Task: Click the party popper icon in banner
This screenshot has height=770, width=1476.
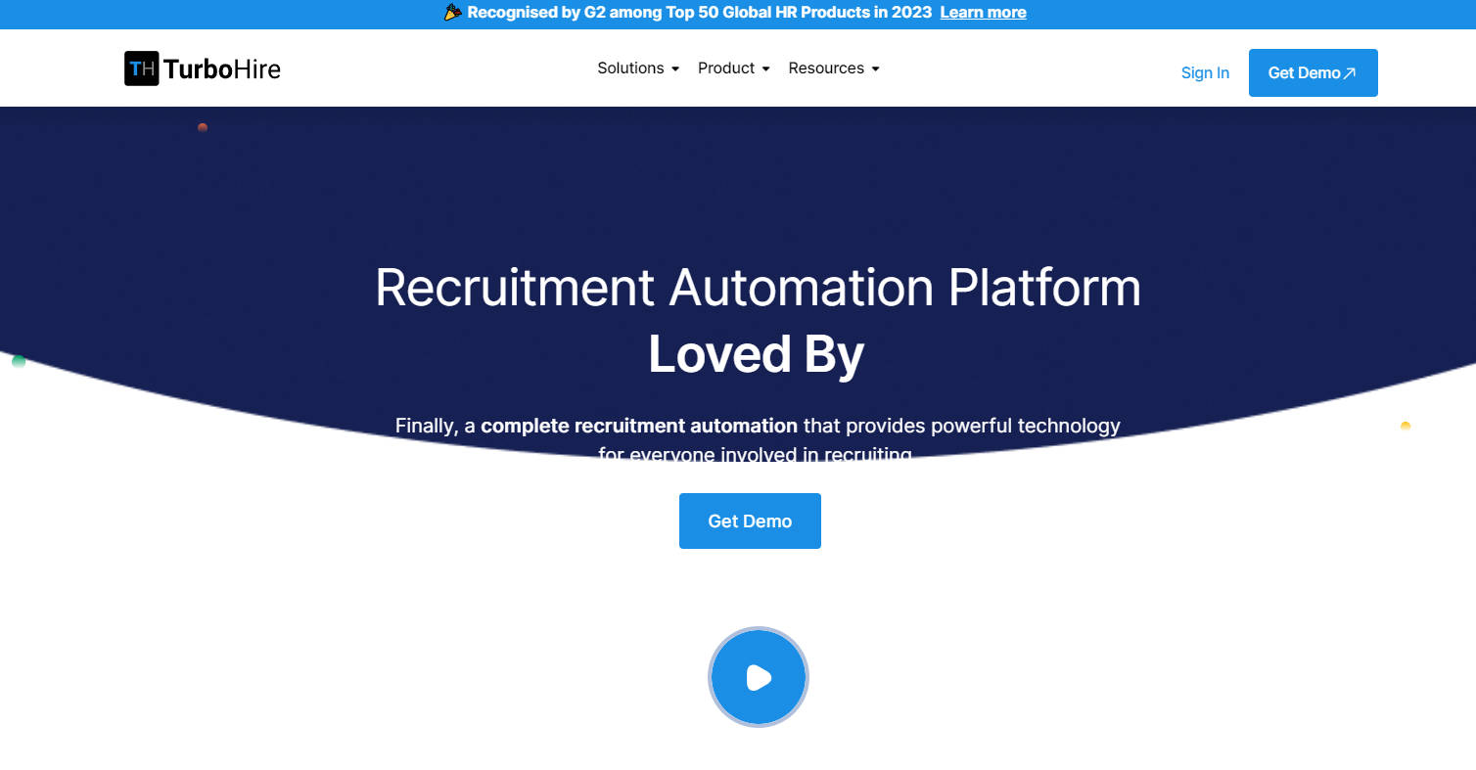Action: (453, 13)
